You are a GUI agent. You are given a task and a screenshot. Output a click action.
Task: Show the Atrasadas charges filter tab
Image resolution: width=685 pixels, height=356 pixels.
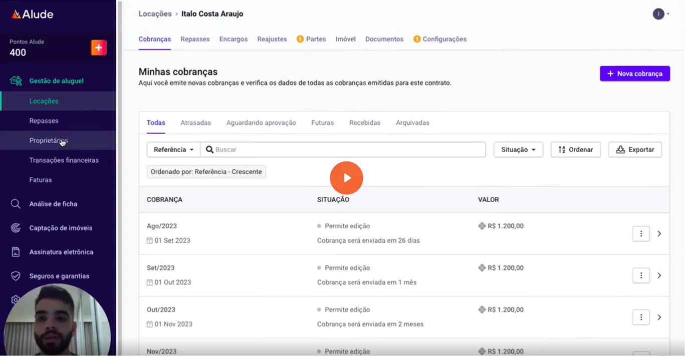195,123
